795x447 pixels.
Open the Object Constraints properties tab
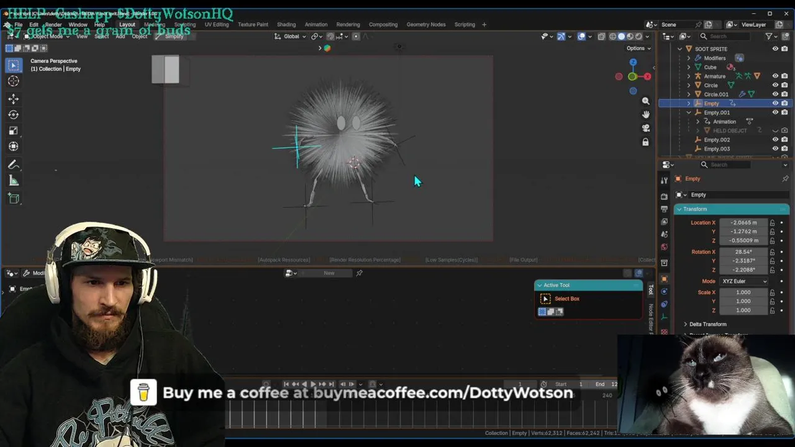(664, 304)
